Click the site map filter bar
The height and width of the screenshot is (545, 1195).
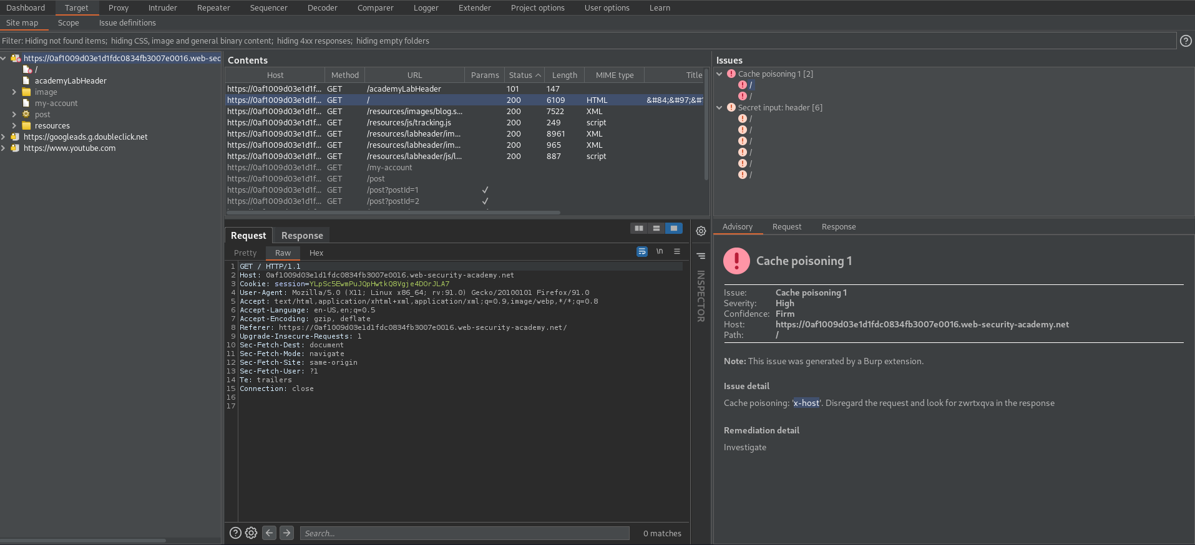pyautogui.click(x=588, y=41)
